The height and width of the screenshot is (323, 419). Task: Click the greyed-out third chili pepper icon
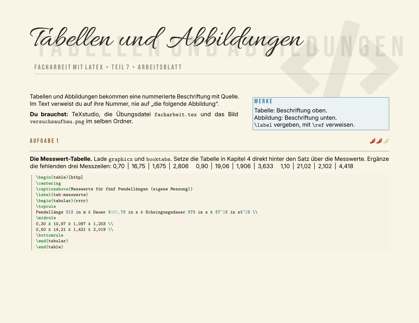coord(386,141)
